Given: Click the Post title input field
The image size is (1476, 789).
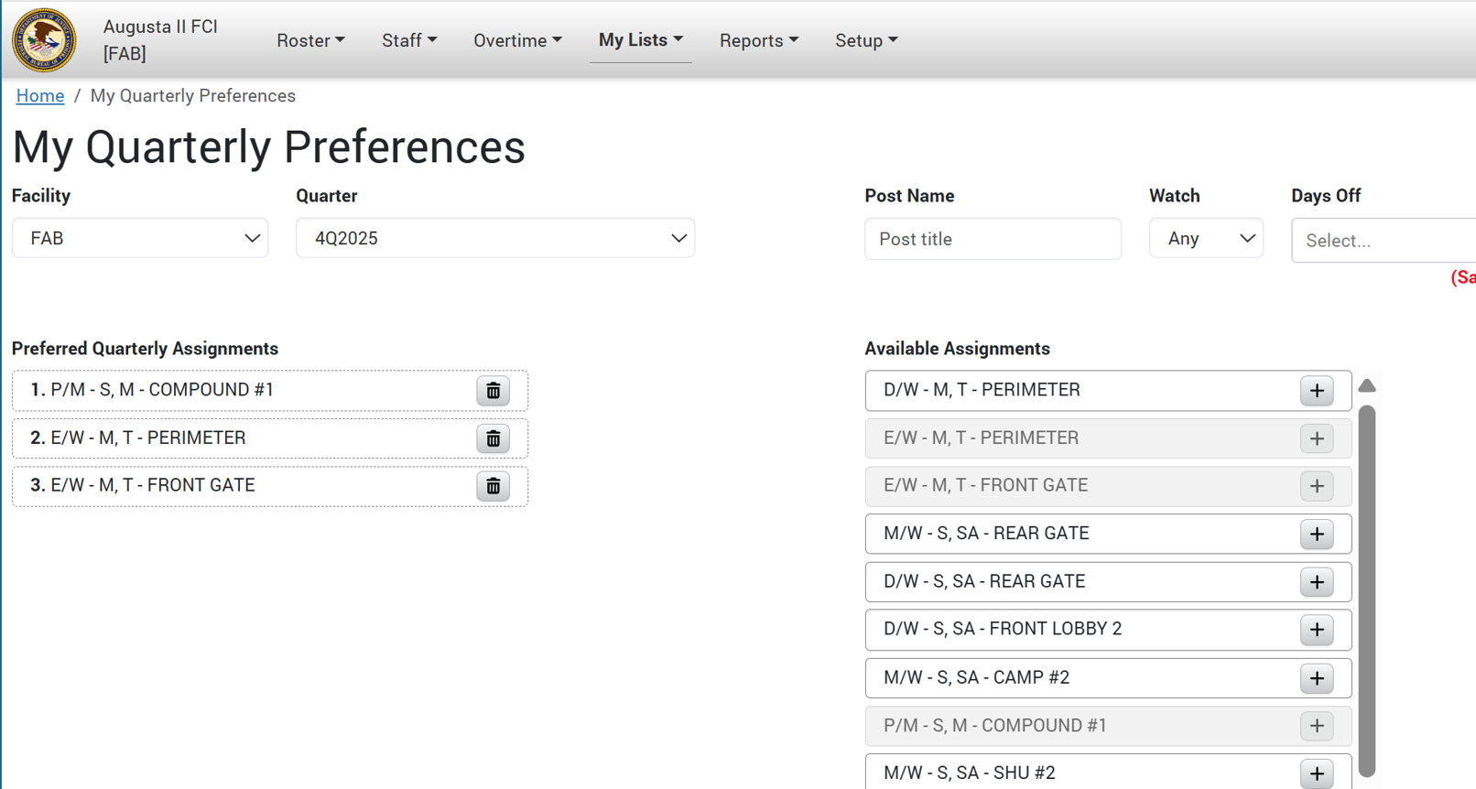Looking at the screenshot, I should tap(993, 239).
